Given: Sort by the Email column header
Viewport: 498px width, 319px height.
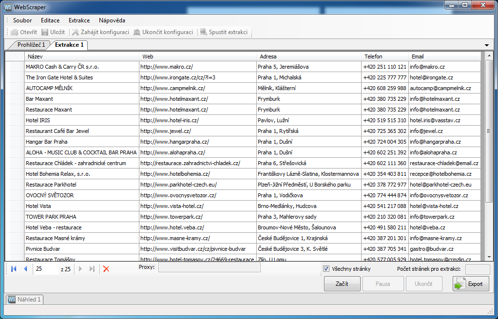Looking at the screenshot, I should coord(444,56).
